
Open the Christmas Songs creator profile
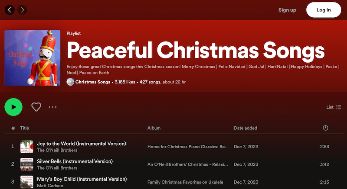coord(93,82)
